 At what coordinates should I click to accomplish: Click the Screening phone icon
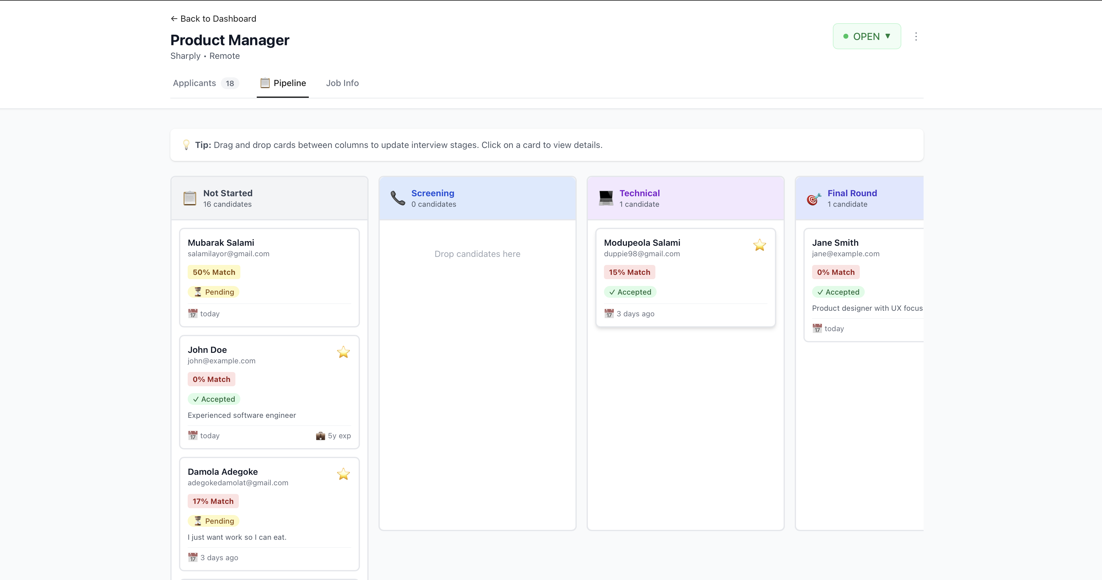tap(397, 198)
